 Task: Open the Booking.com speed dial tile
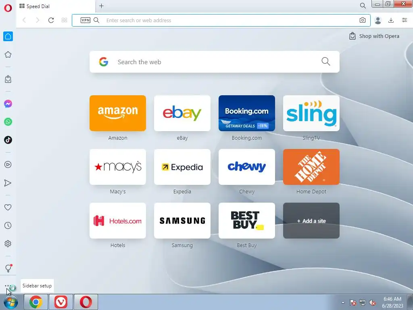click(x=247, y=113)
